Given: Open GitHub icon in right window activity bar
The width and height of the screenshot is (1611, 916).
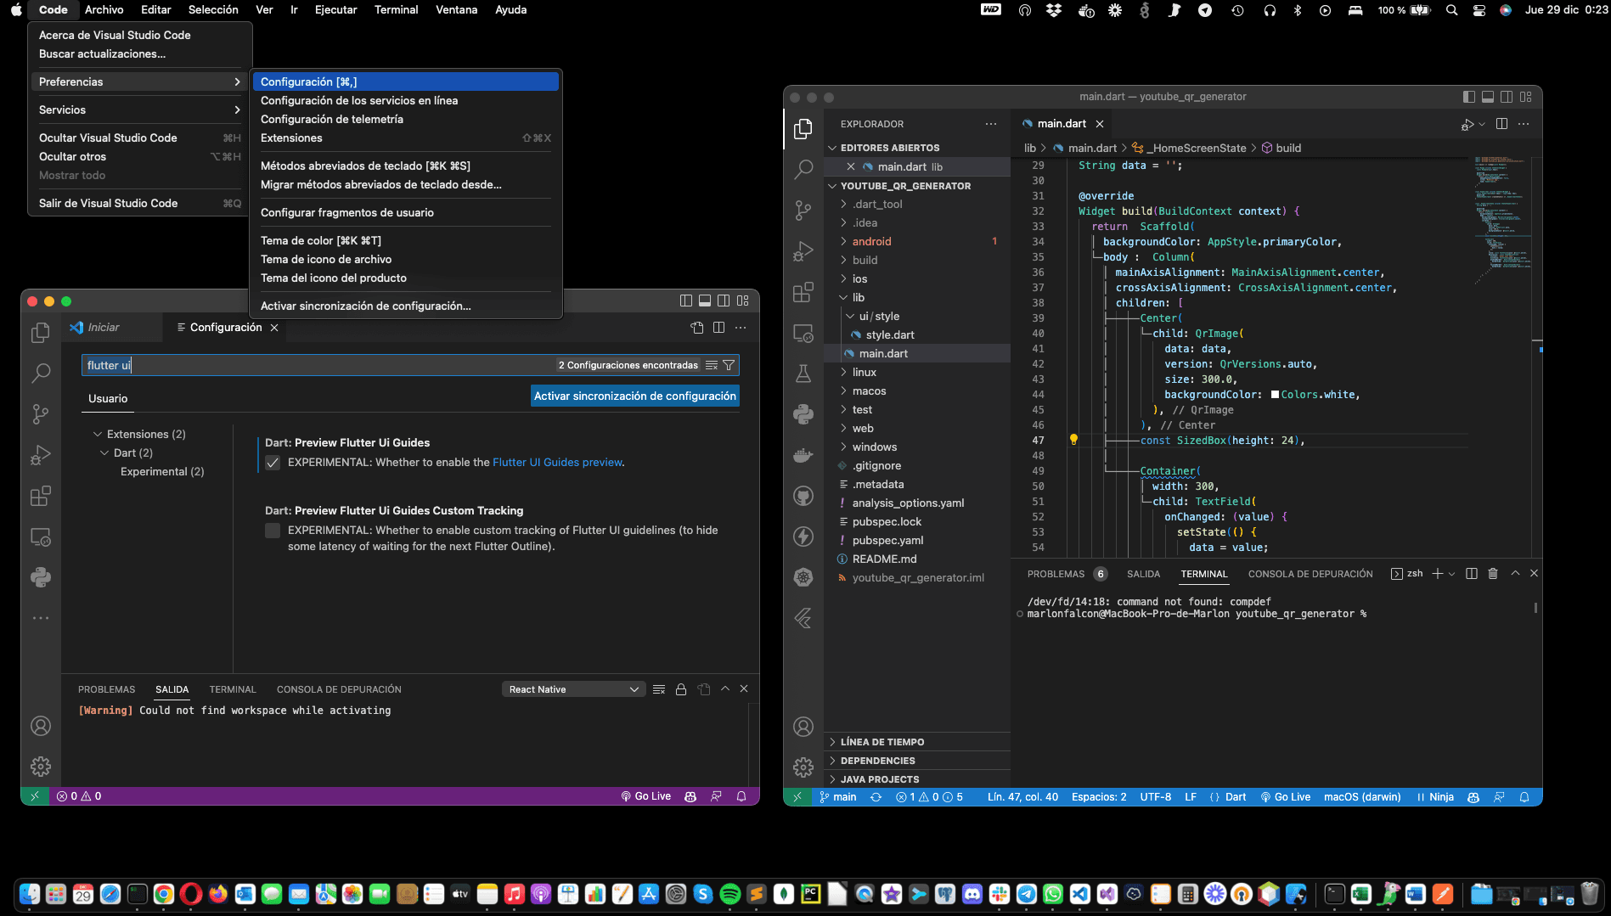Looking at the screenshot, I should click(803, 496).
